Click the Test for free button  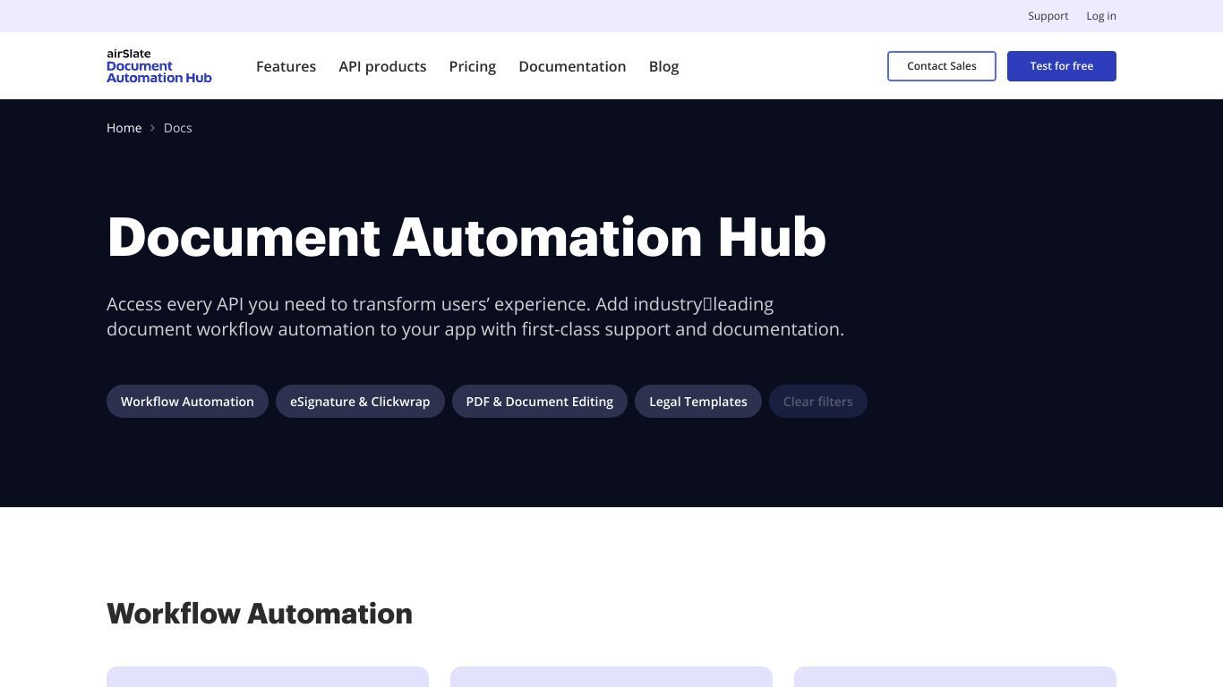1062,66
